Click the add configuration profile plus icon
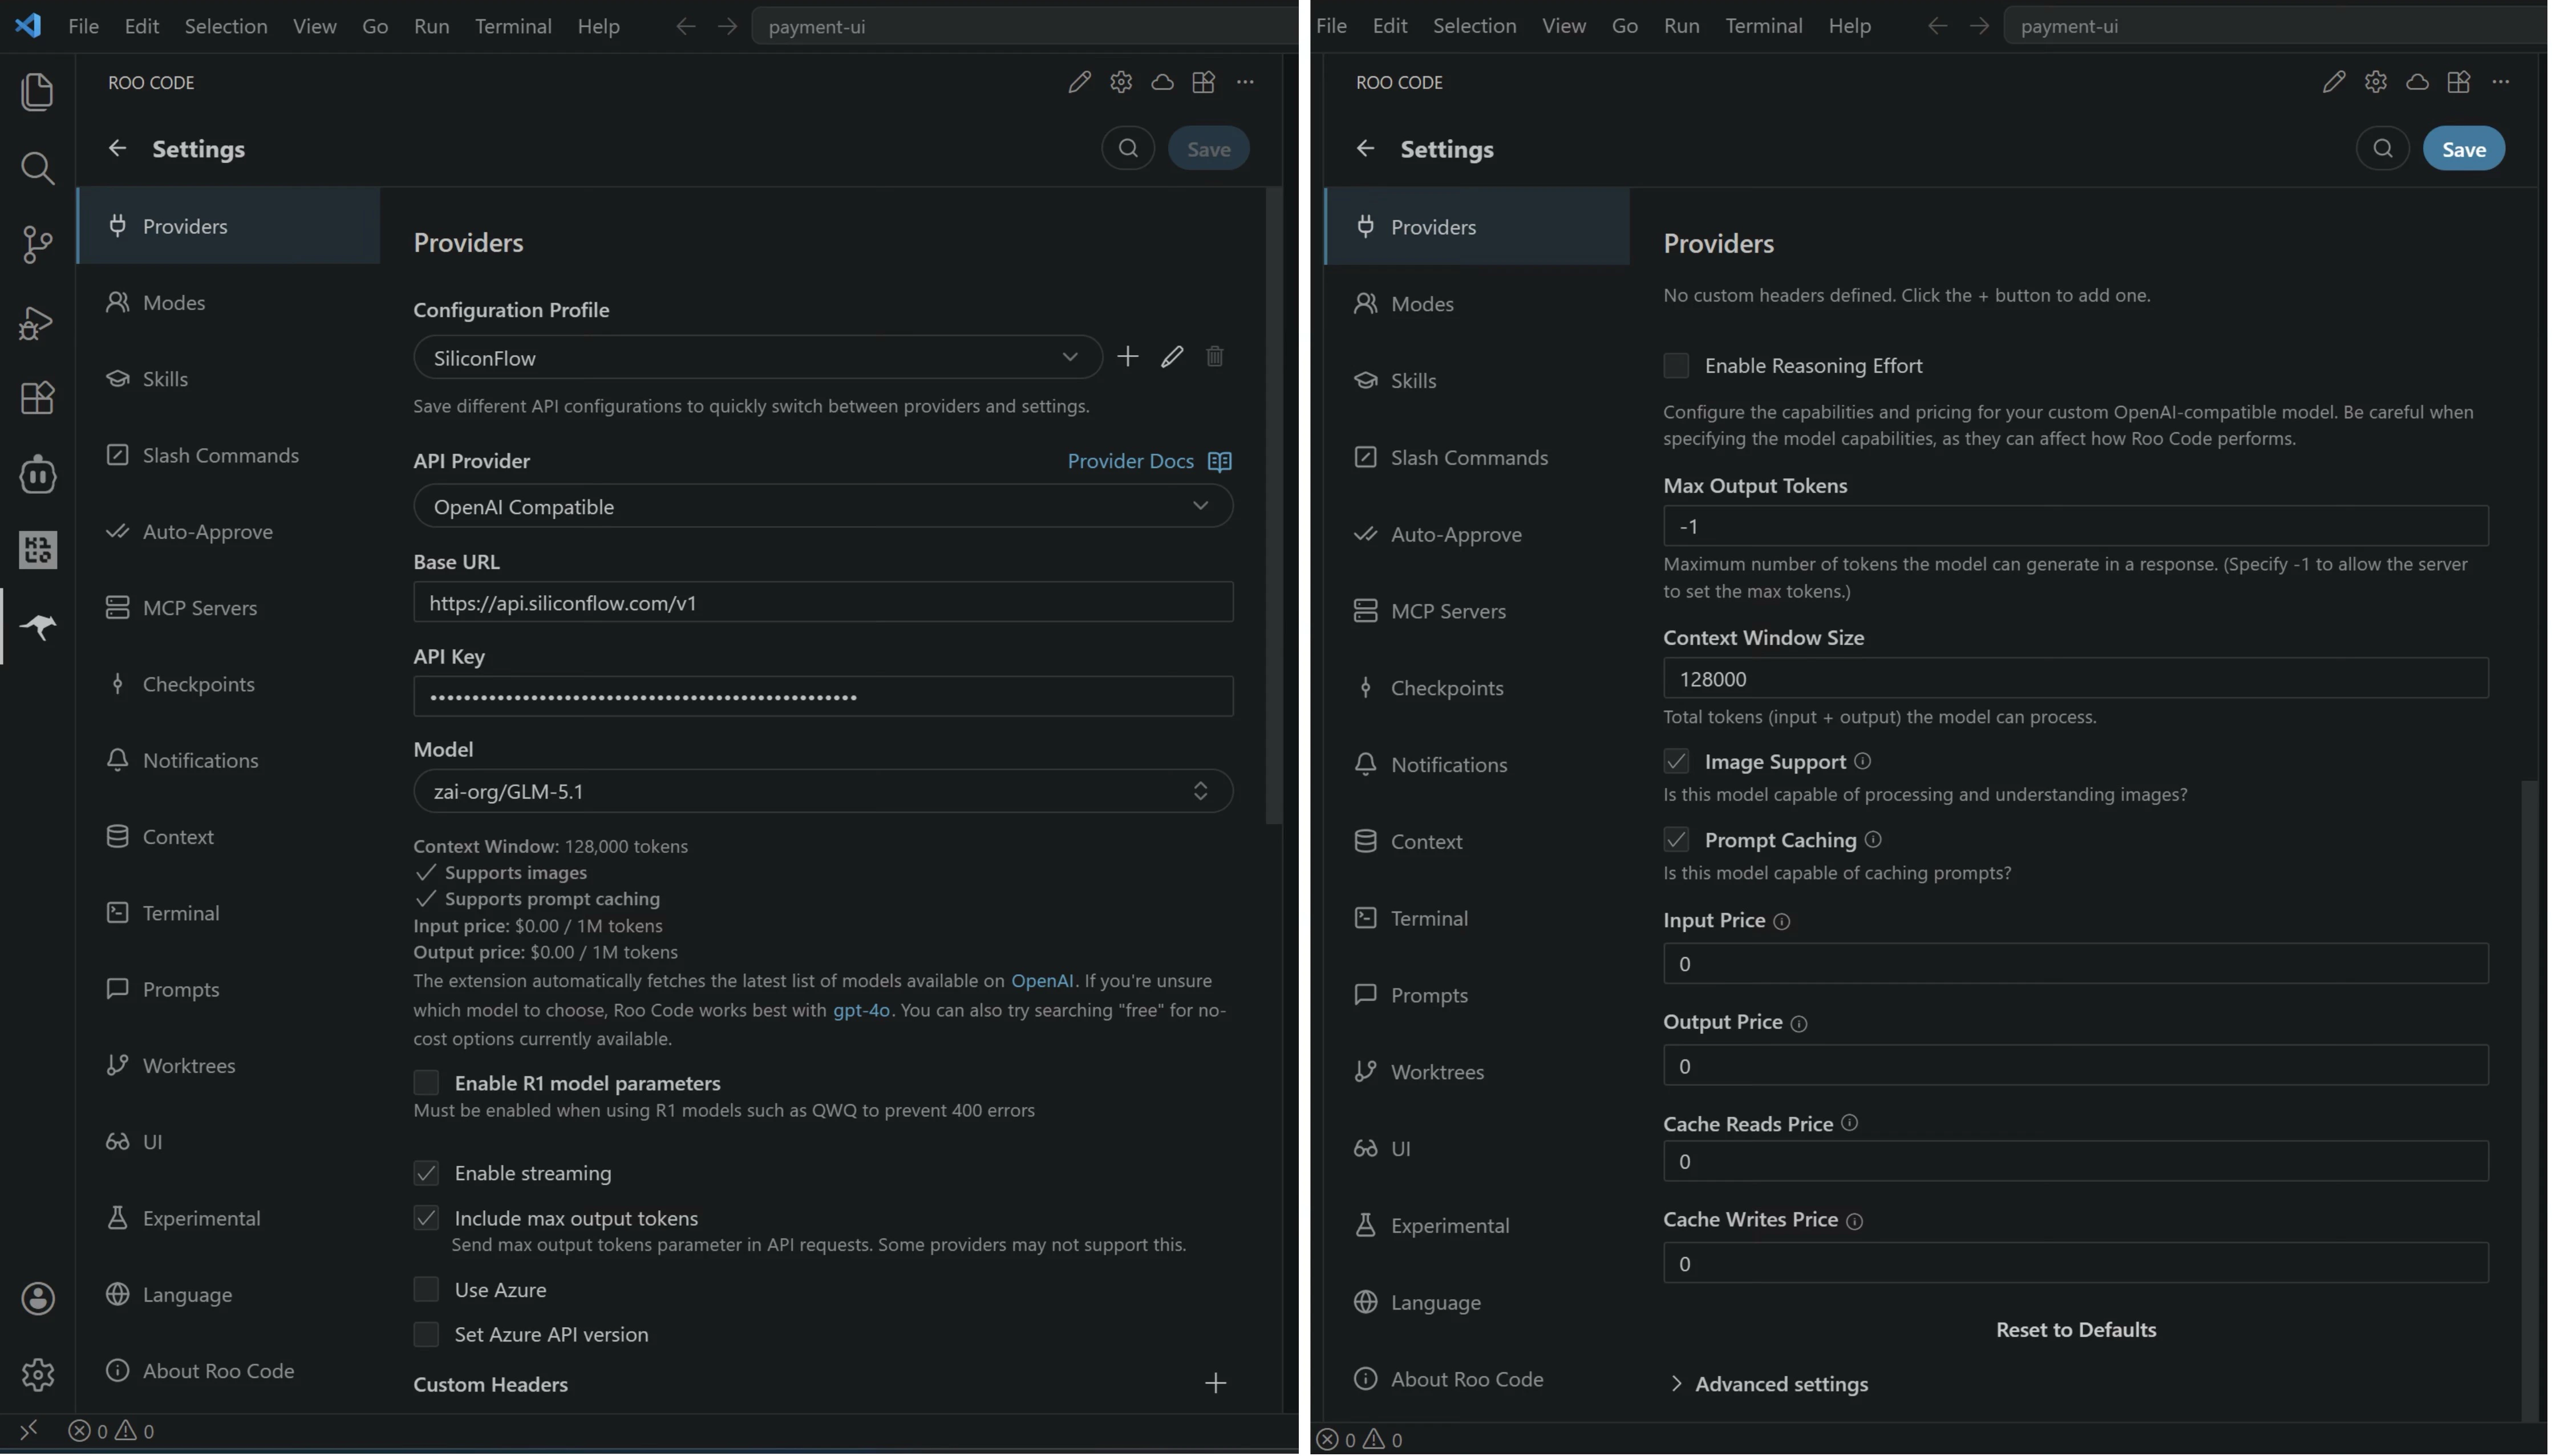2552x1456 pixels. (x=1128, y=357)
